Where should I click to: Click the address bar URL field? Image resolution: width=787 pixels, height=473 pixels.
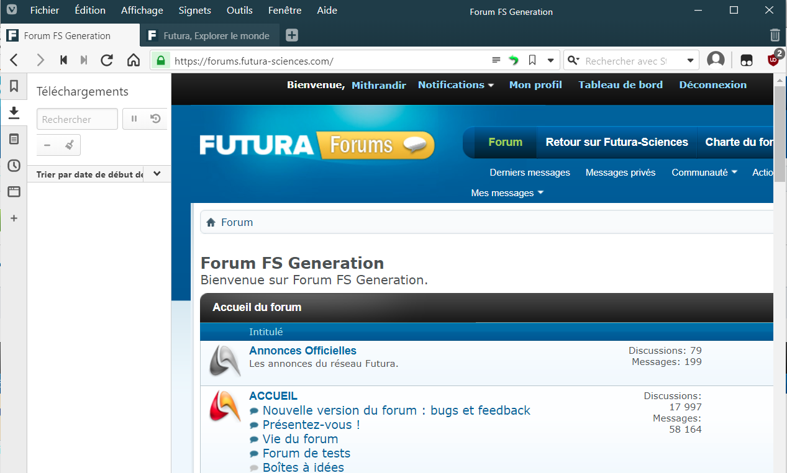329,61
